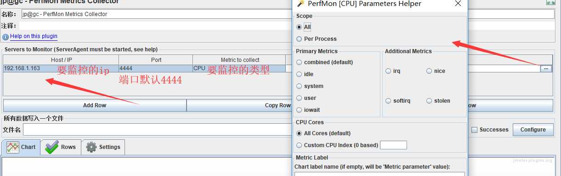Click the Chart label name field

[x=380, y=174]
